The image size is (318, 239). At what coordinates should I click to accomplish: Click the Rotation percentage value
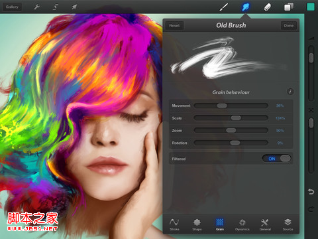click(x=280, y=143)
